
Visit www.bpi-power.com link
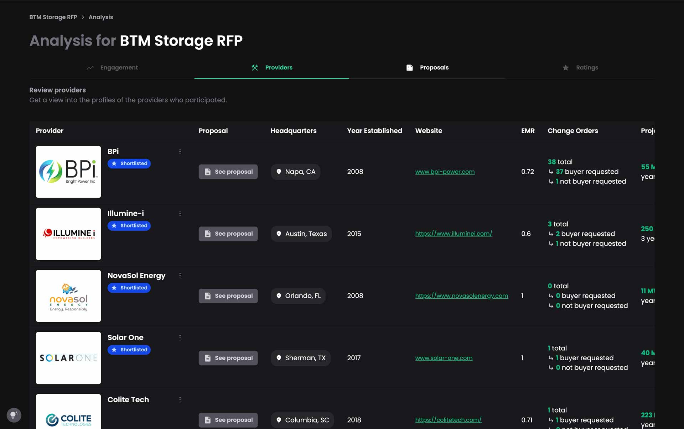(445, 172)
